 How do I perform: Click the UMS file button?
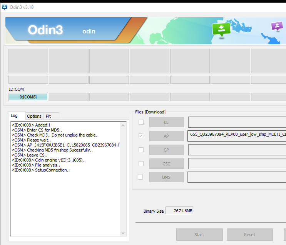tap(167, 177)
